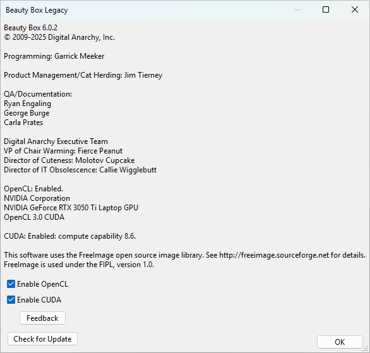
Task: Click 'NVIDIA GeForce RTX 3050 Ti Laptop GPU'
Action: (x=71, y=208)
